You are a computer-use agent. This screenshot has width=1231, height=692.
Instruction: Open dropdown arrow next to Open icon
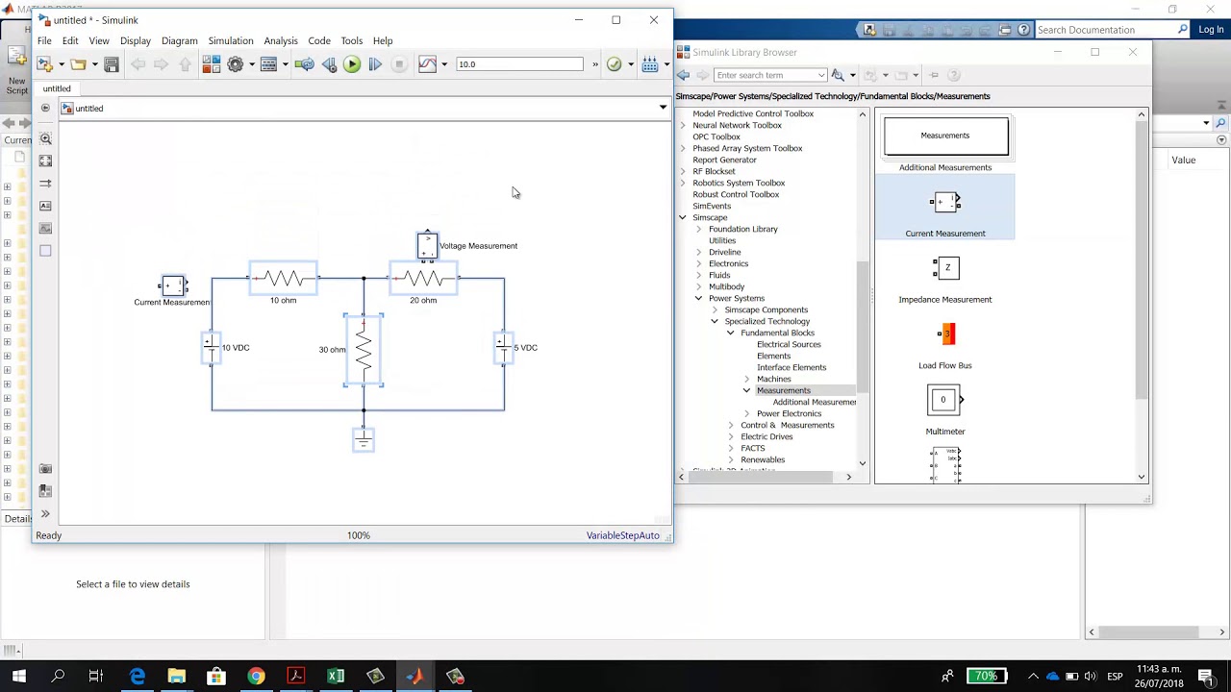(94, 64)
